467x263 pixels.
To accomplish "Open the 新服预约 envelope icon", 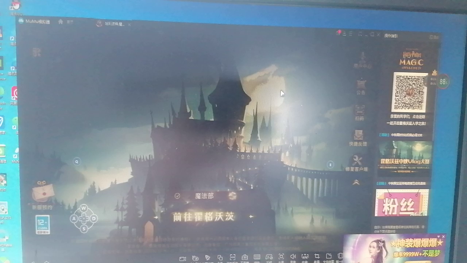I will 43,193.
